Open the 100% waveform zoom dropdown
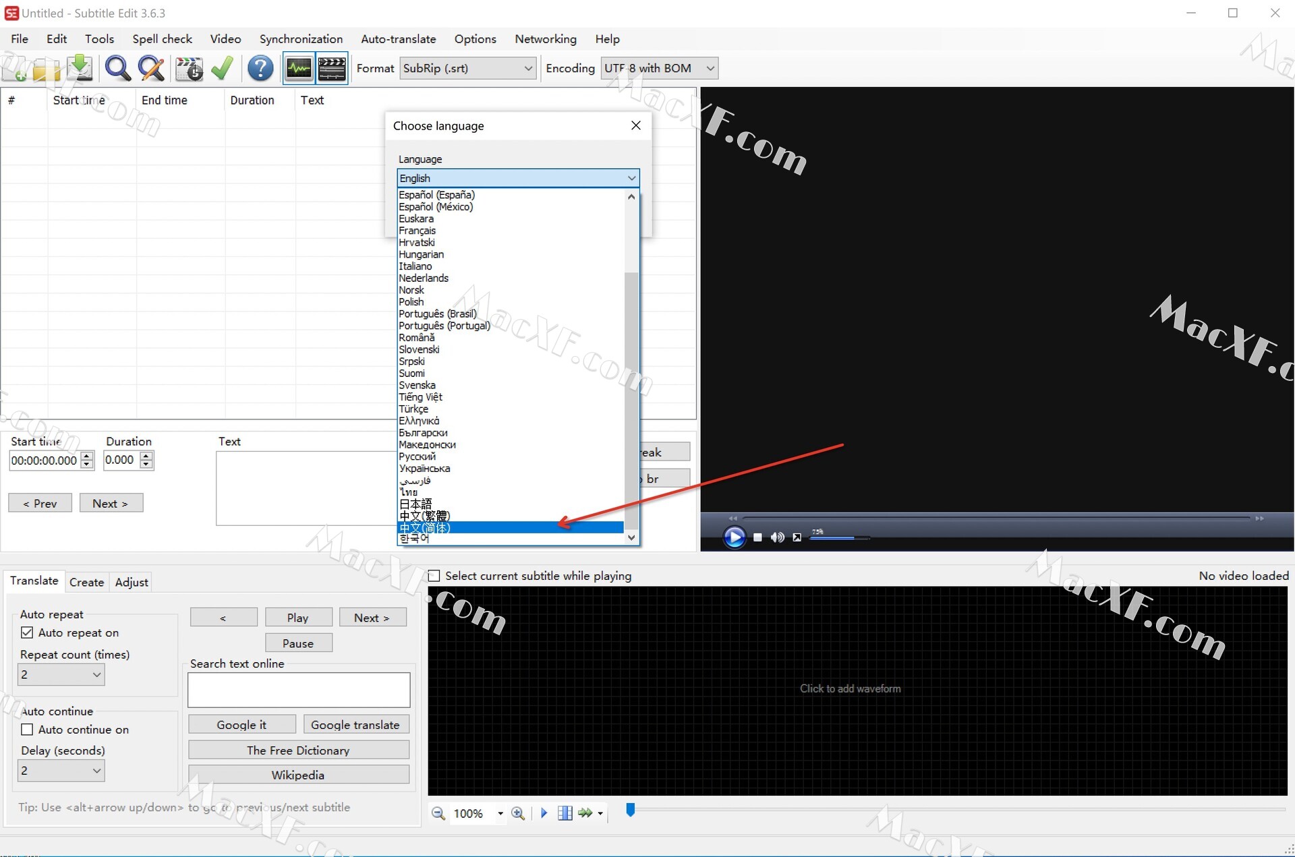1295x857 pixels. [x=500, y=814]
